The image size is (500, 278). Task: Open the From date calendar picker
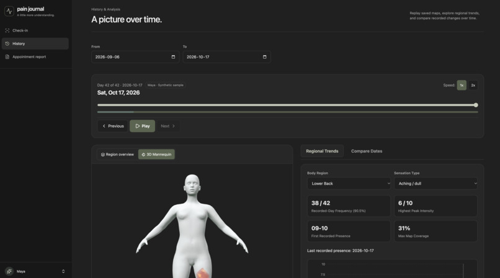point(173,57)
